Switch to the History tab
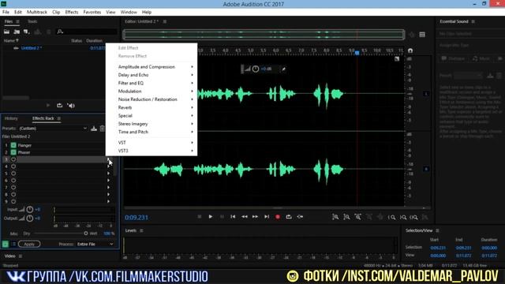 [11, 118]
